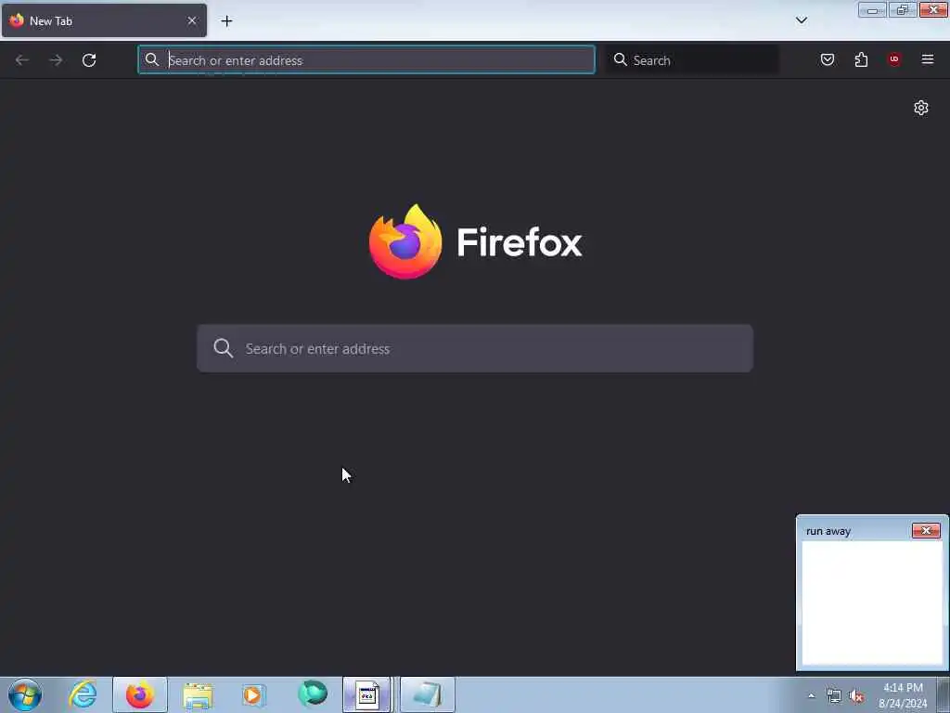Click the Show desktop strip
The height and width of the screenshot is (713, 950).
tap(944, 694)
